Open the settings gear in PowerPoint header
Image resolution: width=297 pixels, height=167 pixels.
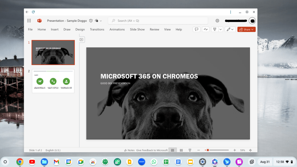(x=217, y=21)
